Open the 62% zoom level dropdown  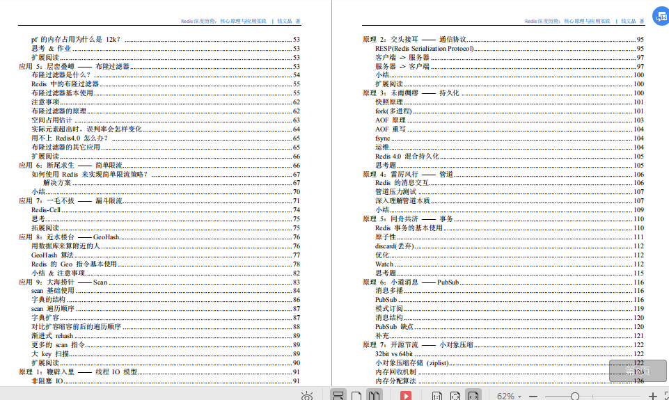[509, 396]
